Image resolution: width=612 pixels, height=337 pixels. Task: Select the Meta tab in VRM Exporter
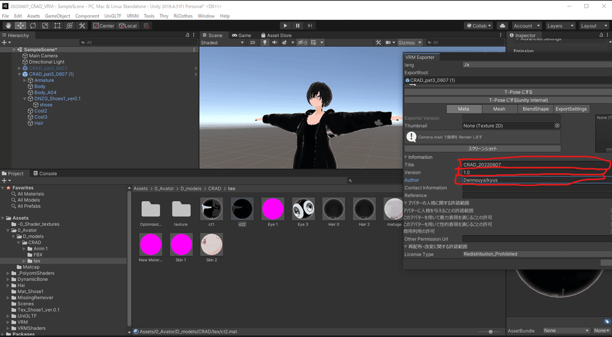[464, 109]
